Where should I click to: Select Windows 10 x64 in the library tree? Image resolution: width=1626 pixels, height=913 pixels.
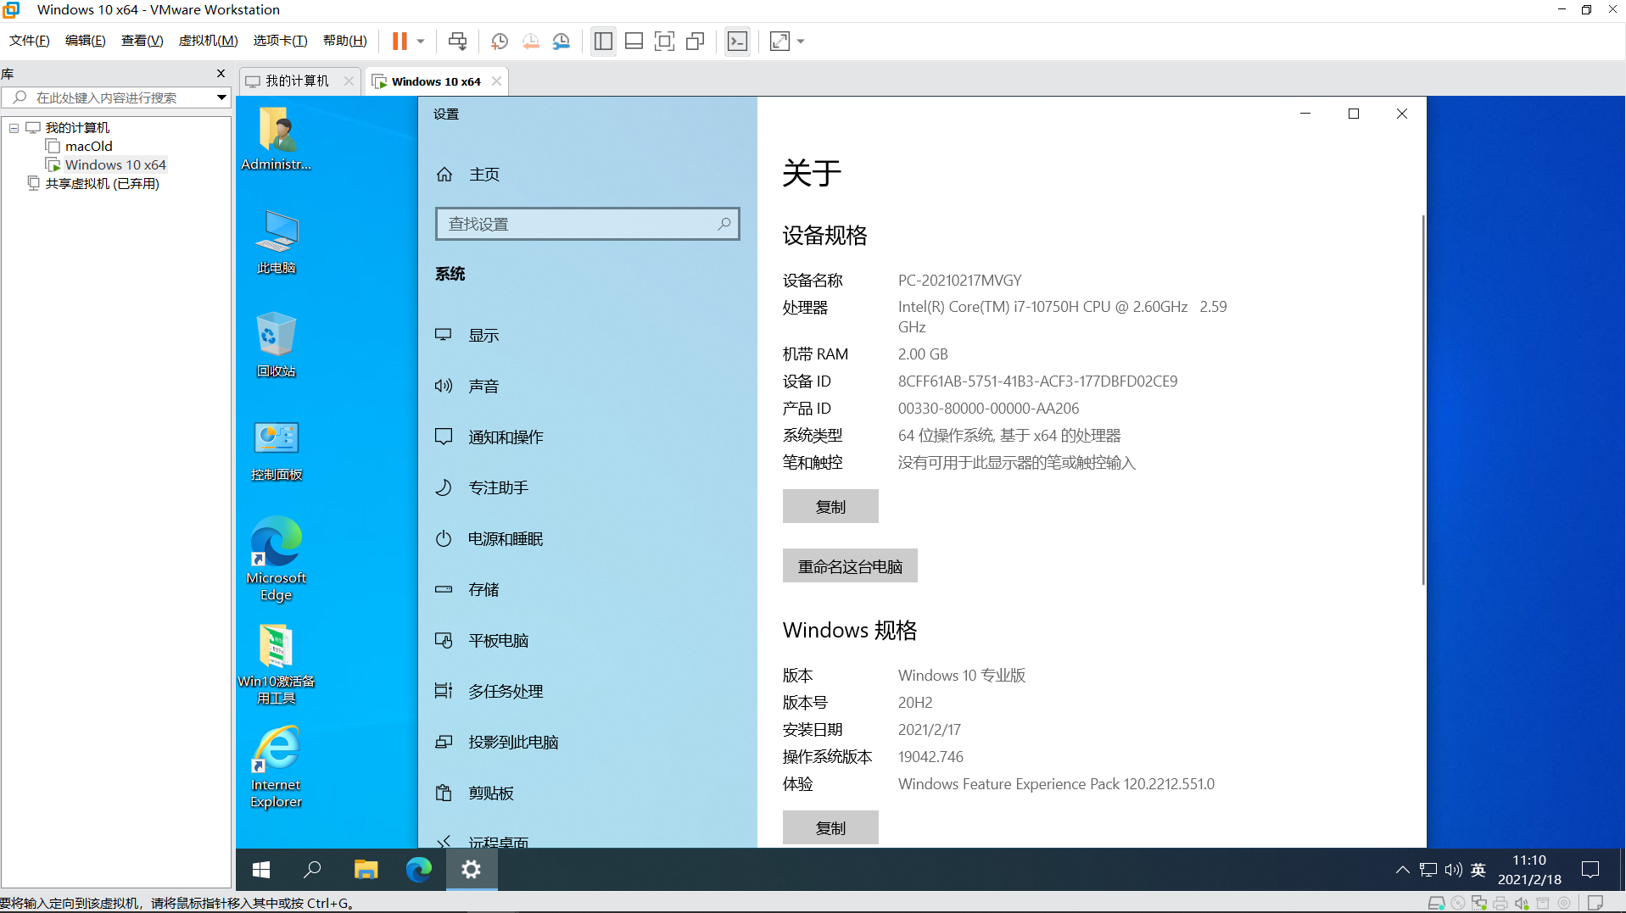(115, 164)
